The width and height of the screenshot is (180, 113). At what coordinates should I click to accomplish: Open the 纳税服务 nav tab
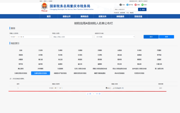[x=120, y=16]
